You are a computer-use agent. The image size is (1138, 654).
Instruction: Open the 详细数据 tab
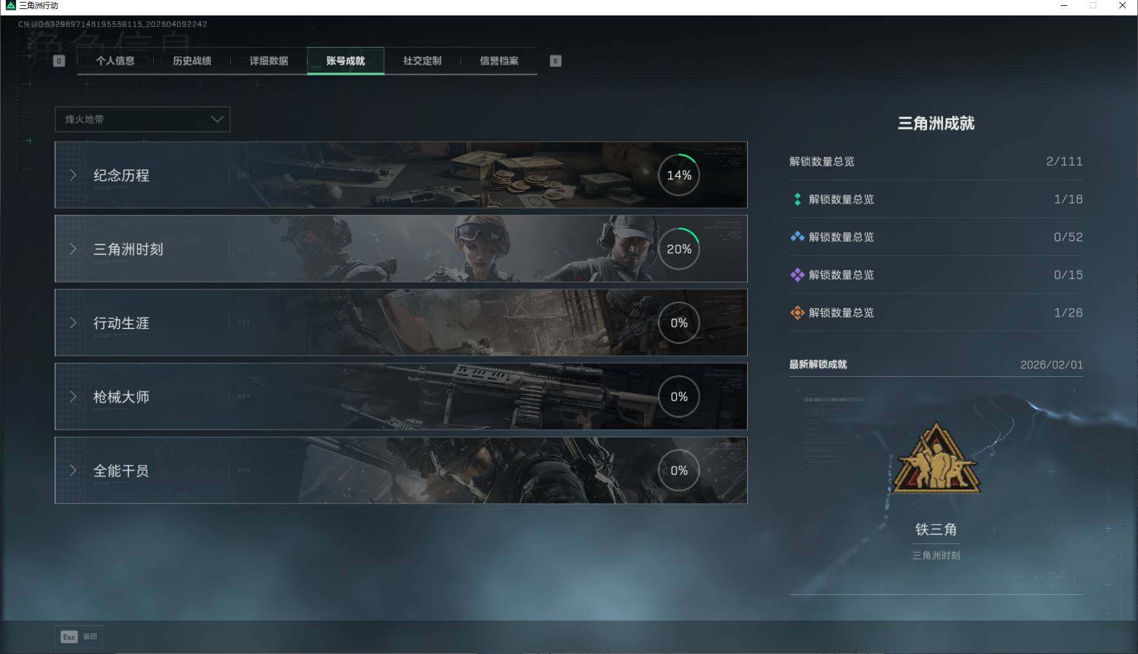(269, 61)
